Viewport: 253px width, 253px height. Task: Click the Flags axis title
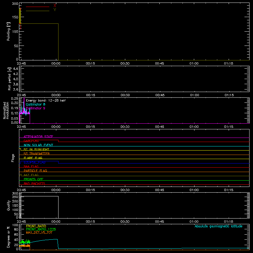tap(13, 158)
